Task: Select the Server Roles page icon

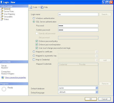Action: (2, 11)
